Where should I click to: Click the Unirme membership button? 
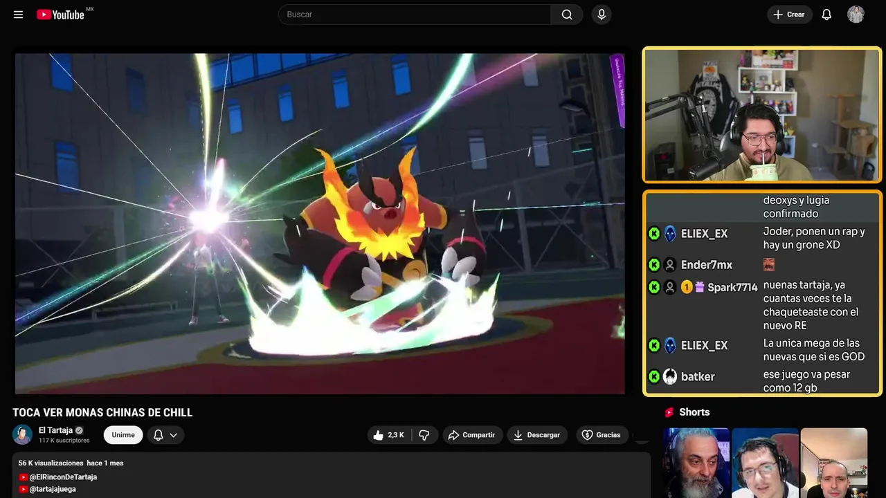(x=123, y=435)
